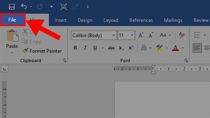The height and width of the screenshot is (118, 210).
Task: Toggle Strikethrough formatting
Action: [111, 48]
